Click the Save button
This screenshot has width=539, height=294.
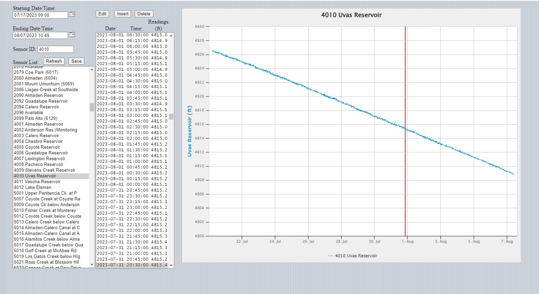tap(76, 61)
